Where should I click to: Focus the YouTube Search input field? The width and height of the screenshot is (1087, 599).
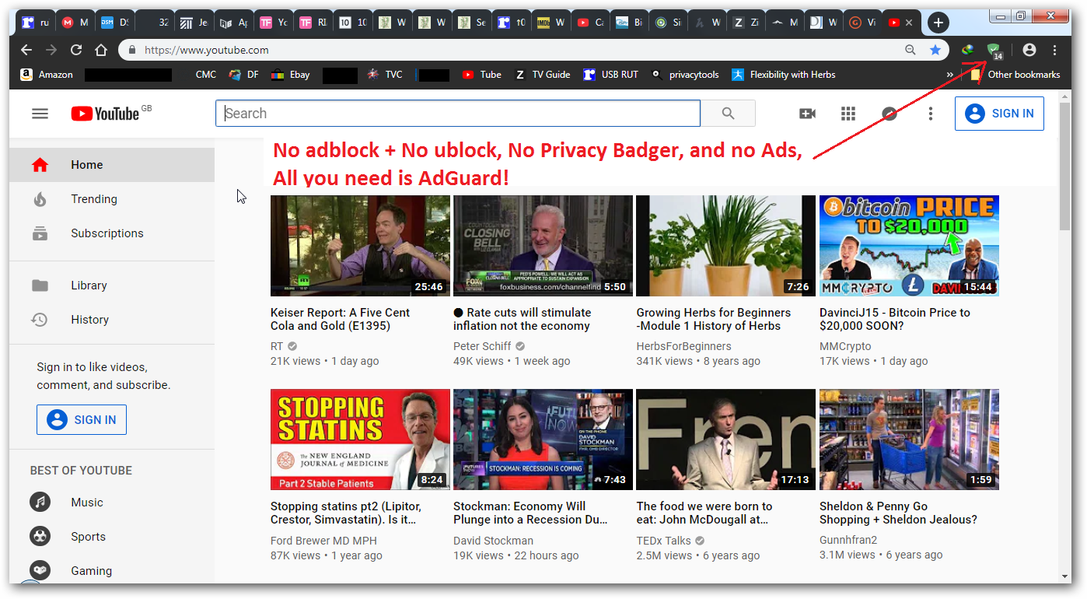458,114
